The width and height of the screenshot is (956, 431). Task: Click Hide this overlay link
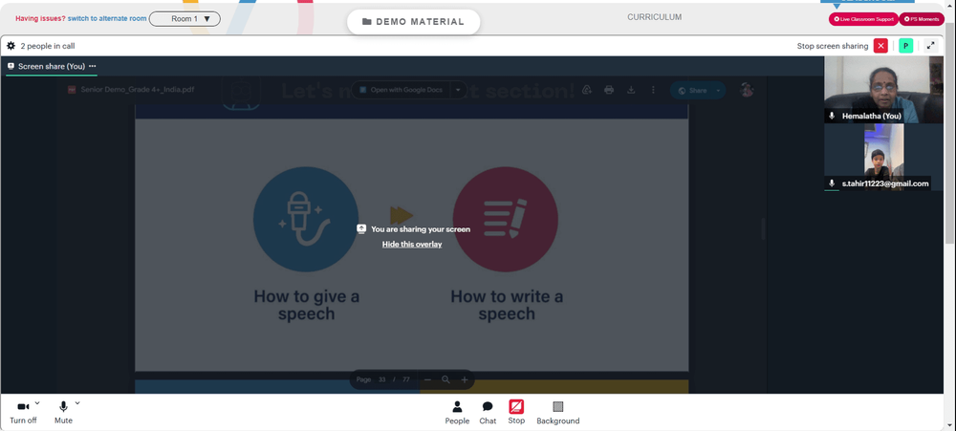pos(412,244)
